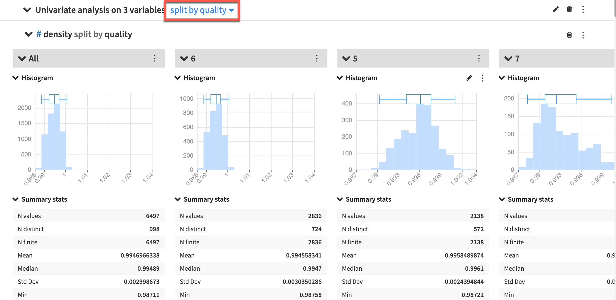This screenshot has height=300, width=616.
Task: Collapse Summary stats for quality 5
Action: click(x=339, y=199)
